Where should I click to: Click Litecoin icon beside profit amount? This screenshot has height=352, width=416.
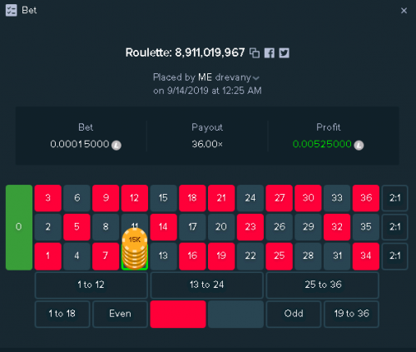[359, 145]
